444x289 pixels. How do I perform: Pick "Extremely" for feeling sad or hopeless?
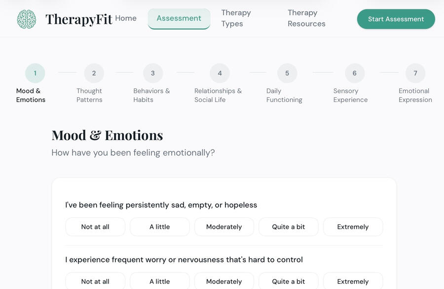(353, 227)
